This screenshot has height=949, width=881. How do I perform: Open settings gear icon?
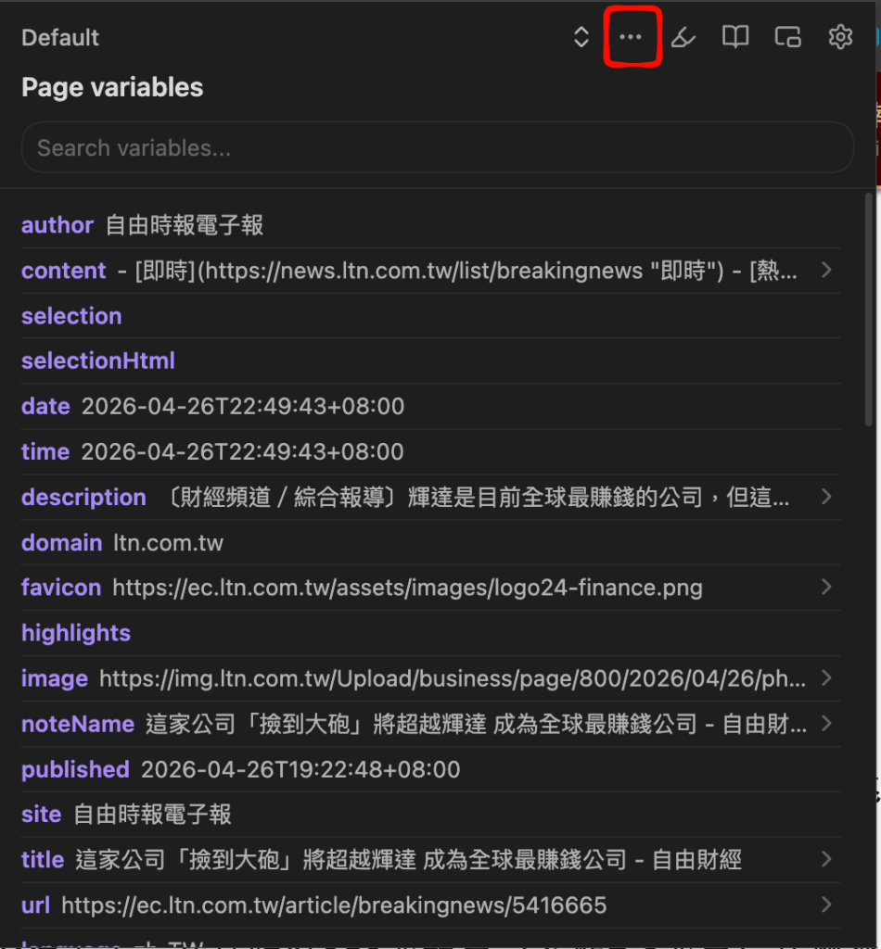coord(840,37)
